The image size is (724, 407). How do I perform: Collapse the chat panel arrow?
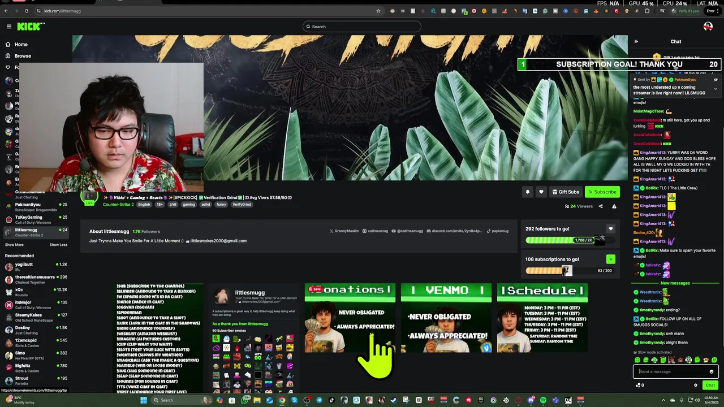636,41
